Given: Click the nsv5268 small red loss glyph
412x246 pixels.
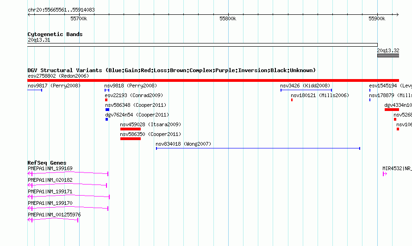Looking at the screenshot, I should (395, 119).
